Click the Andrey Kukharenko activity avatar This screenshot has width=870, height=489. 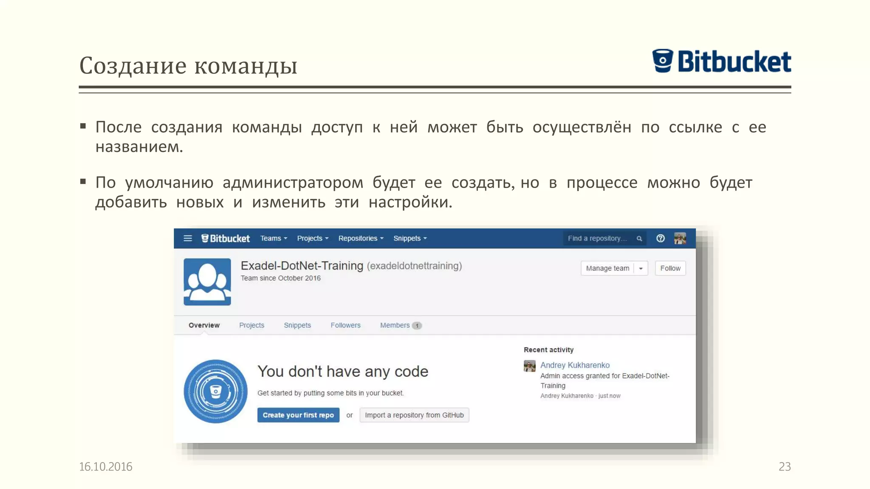click(x=529, y=366)
